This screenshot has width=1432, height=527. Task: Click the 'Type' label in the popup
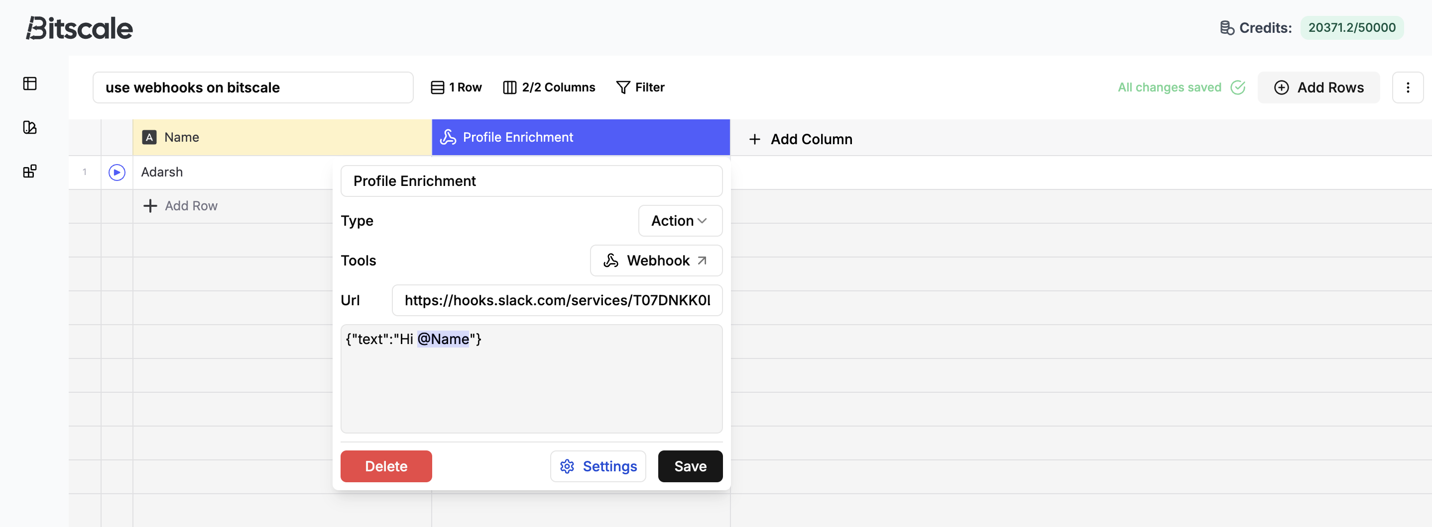(357, 221)
